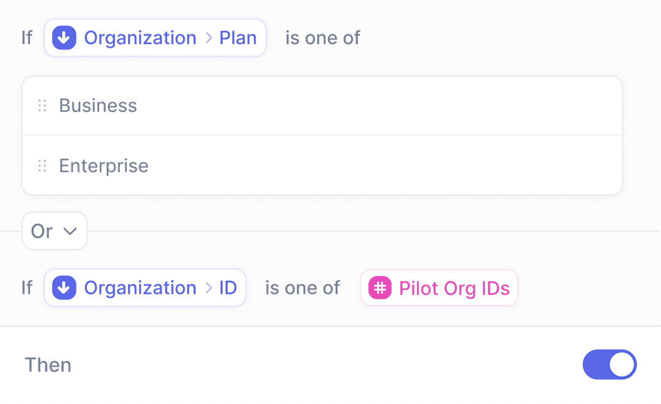Click the Pilot Org IDs list chip

439,288
